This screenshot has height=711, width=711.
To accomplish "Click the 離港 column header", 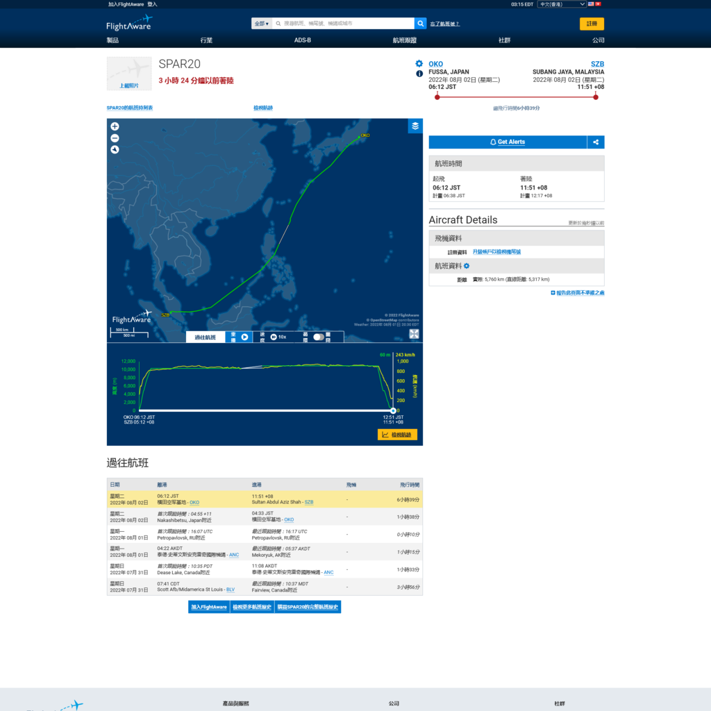I will point(162,485).
